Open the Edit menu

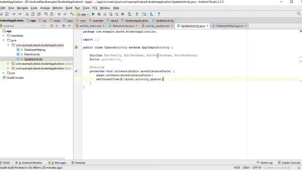tap(3, 8)
